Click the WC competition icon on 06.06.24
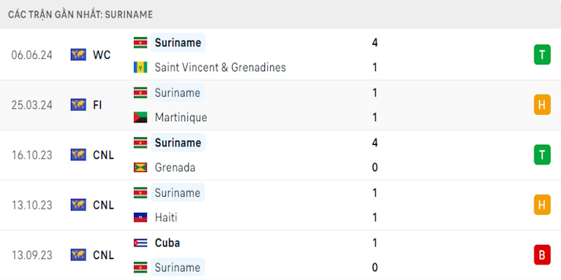The height and width of the screenshot is (280, 561). [x=78, y=55]
